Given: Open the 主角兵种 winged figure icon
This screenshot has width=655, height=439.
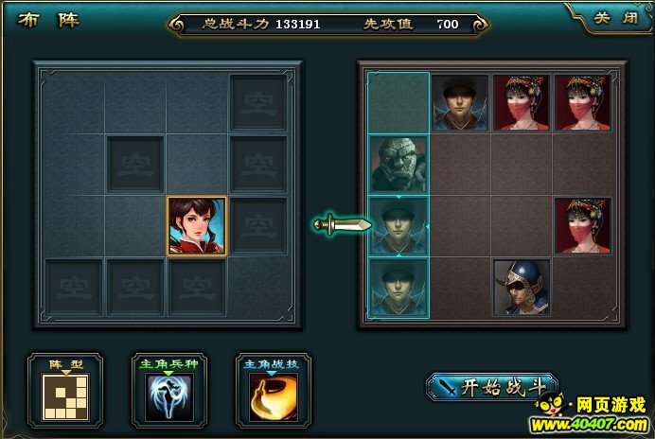Looking at the screenshot, I should click(x=169, y=396).
